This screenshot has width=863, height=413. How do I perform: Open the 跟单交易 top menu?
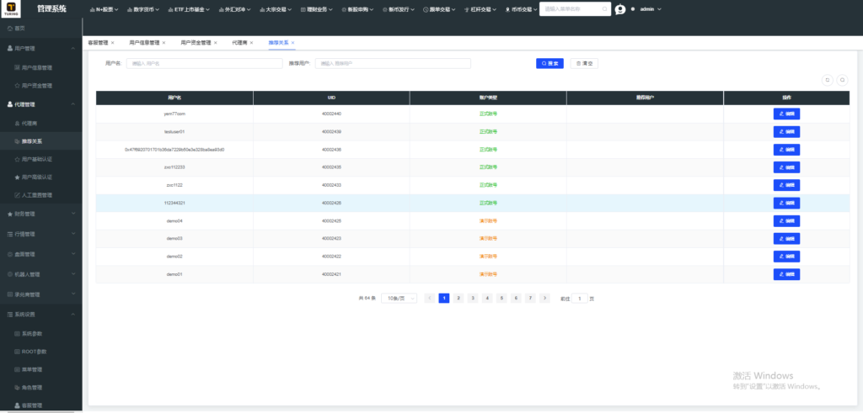coord(439,9)
